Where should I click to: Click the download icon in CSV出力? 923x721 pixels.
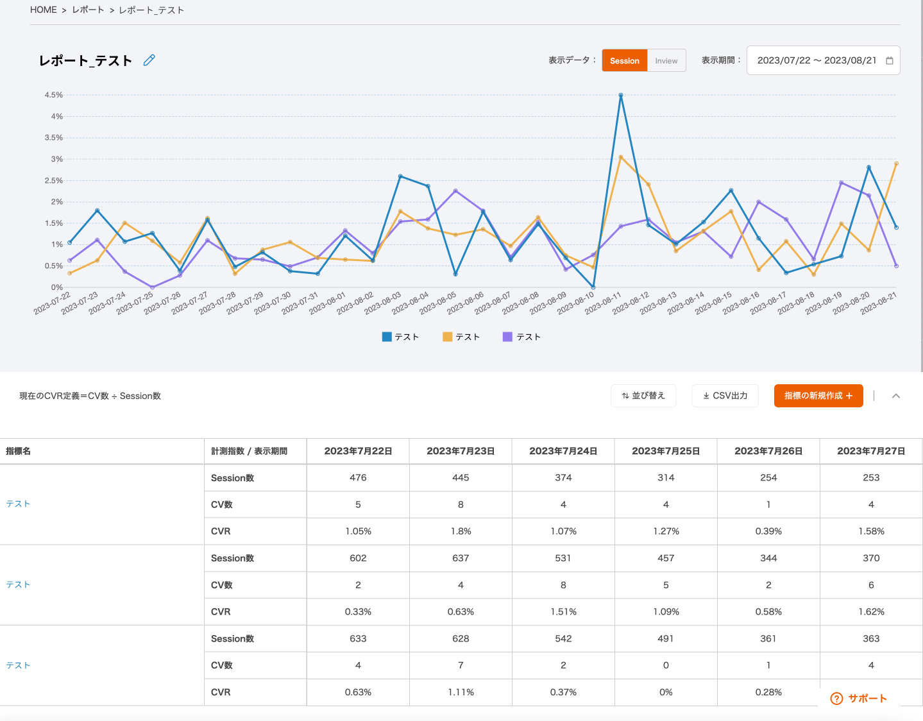pos(706,396)
